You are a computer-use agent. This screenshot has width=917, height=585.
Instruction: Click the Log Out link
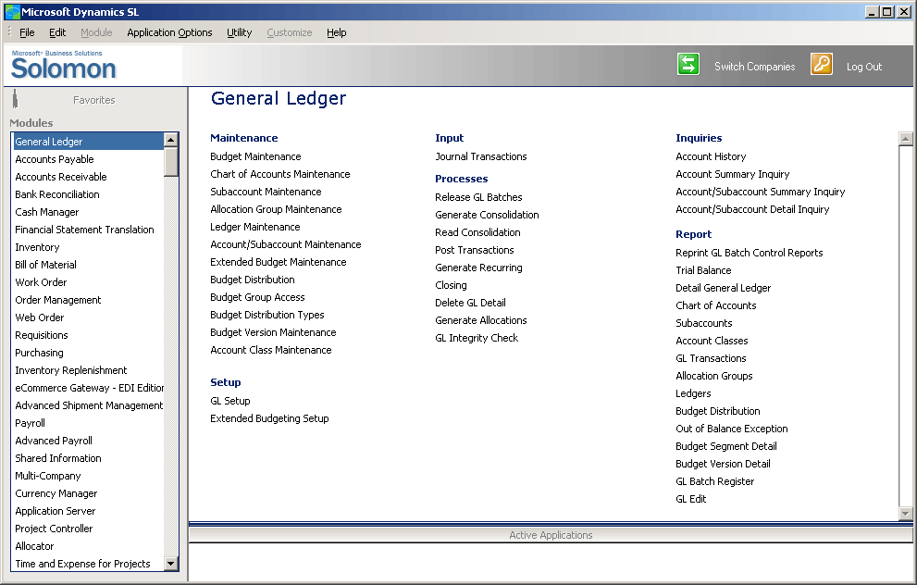click(x=863, y=67)
